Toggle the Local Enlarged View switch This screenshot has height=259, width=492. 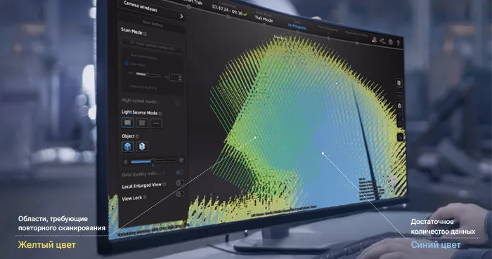click(180, 183)
